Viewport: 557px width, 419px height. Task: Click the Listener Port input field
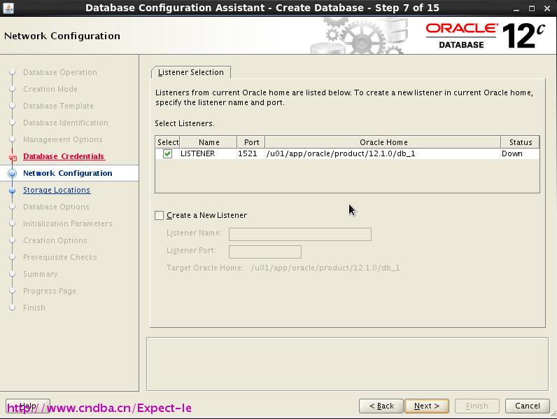[x=265, y=252]
